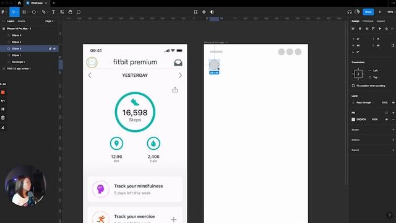Switch to the Prototype tab
This screenshot has width=396, height=223.
pos(368,21)
